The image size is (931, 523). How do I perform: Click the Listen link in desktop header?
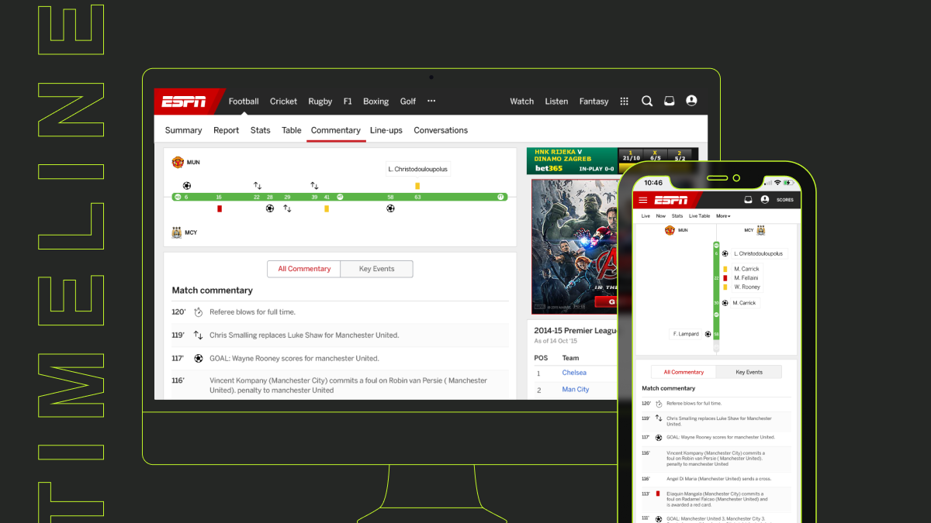coord(557,102)
